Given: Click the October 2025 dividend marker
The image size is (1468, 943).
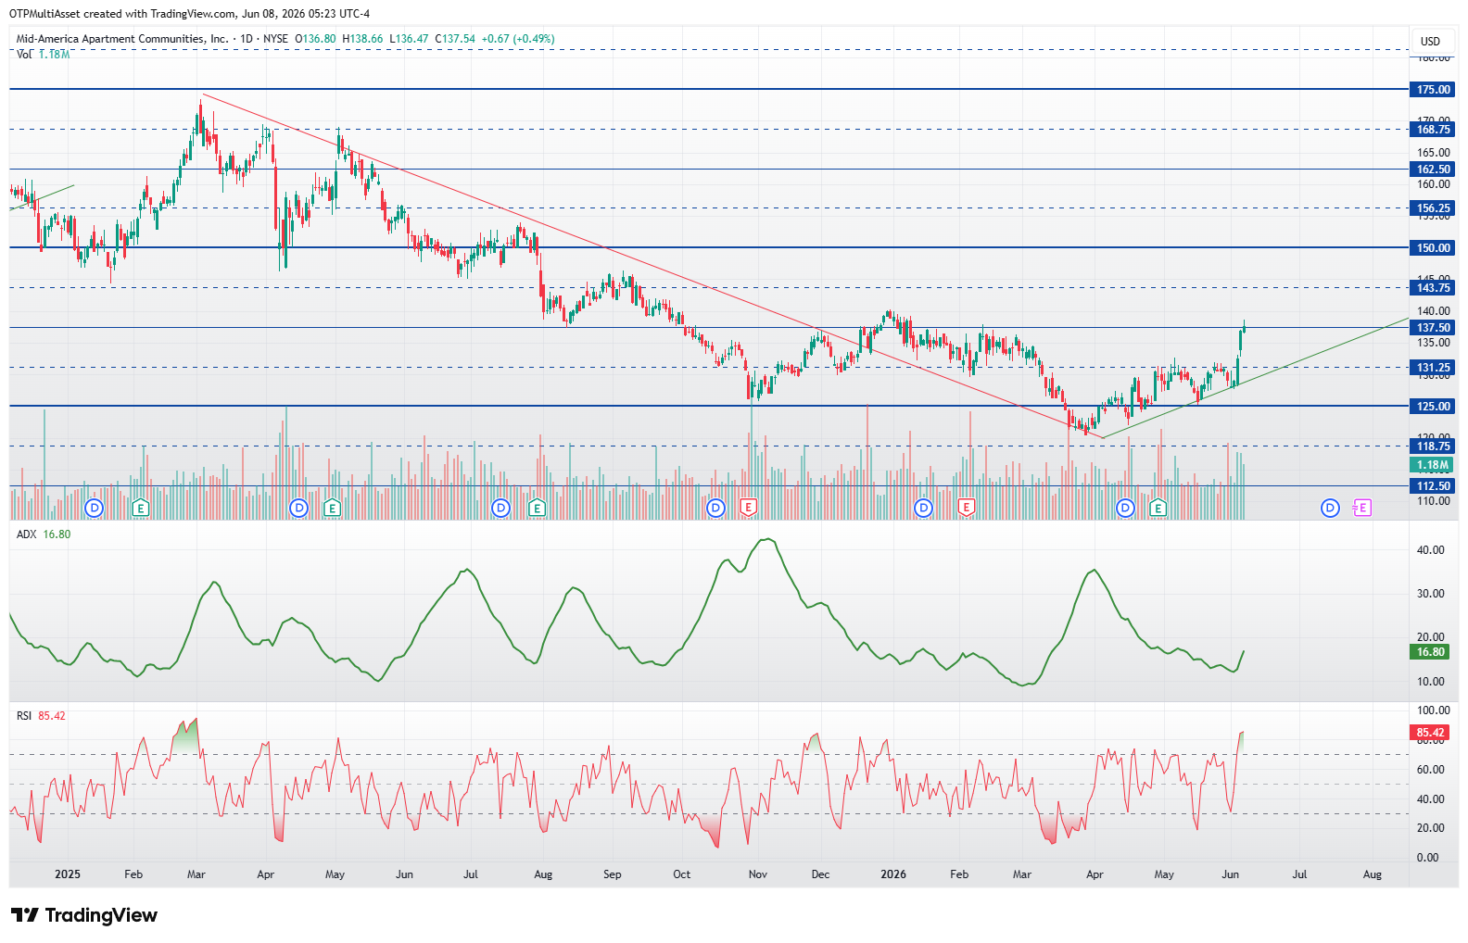Looking at the screenshot, I should point(715,508).
